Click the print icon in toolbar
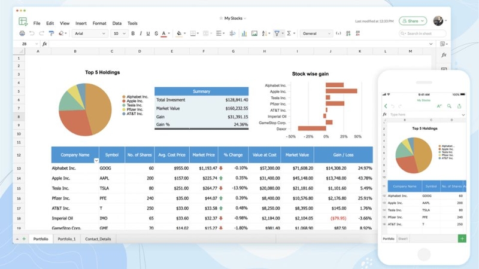Image resolution: width=479 pixels, height=269 pixels. point(22,33)
